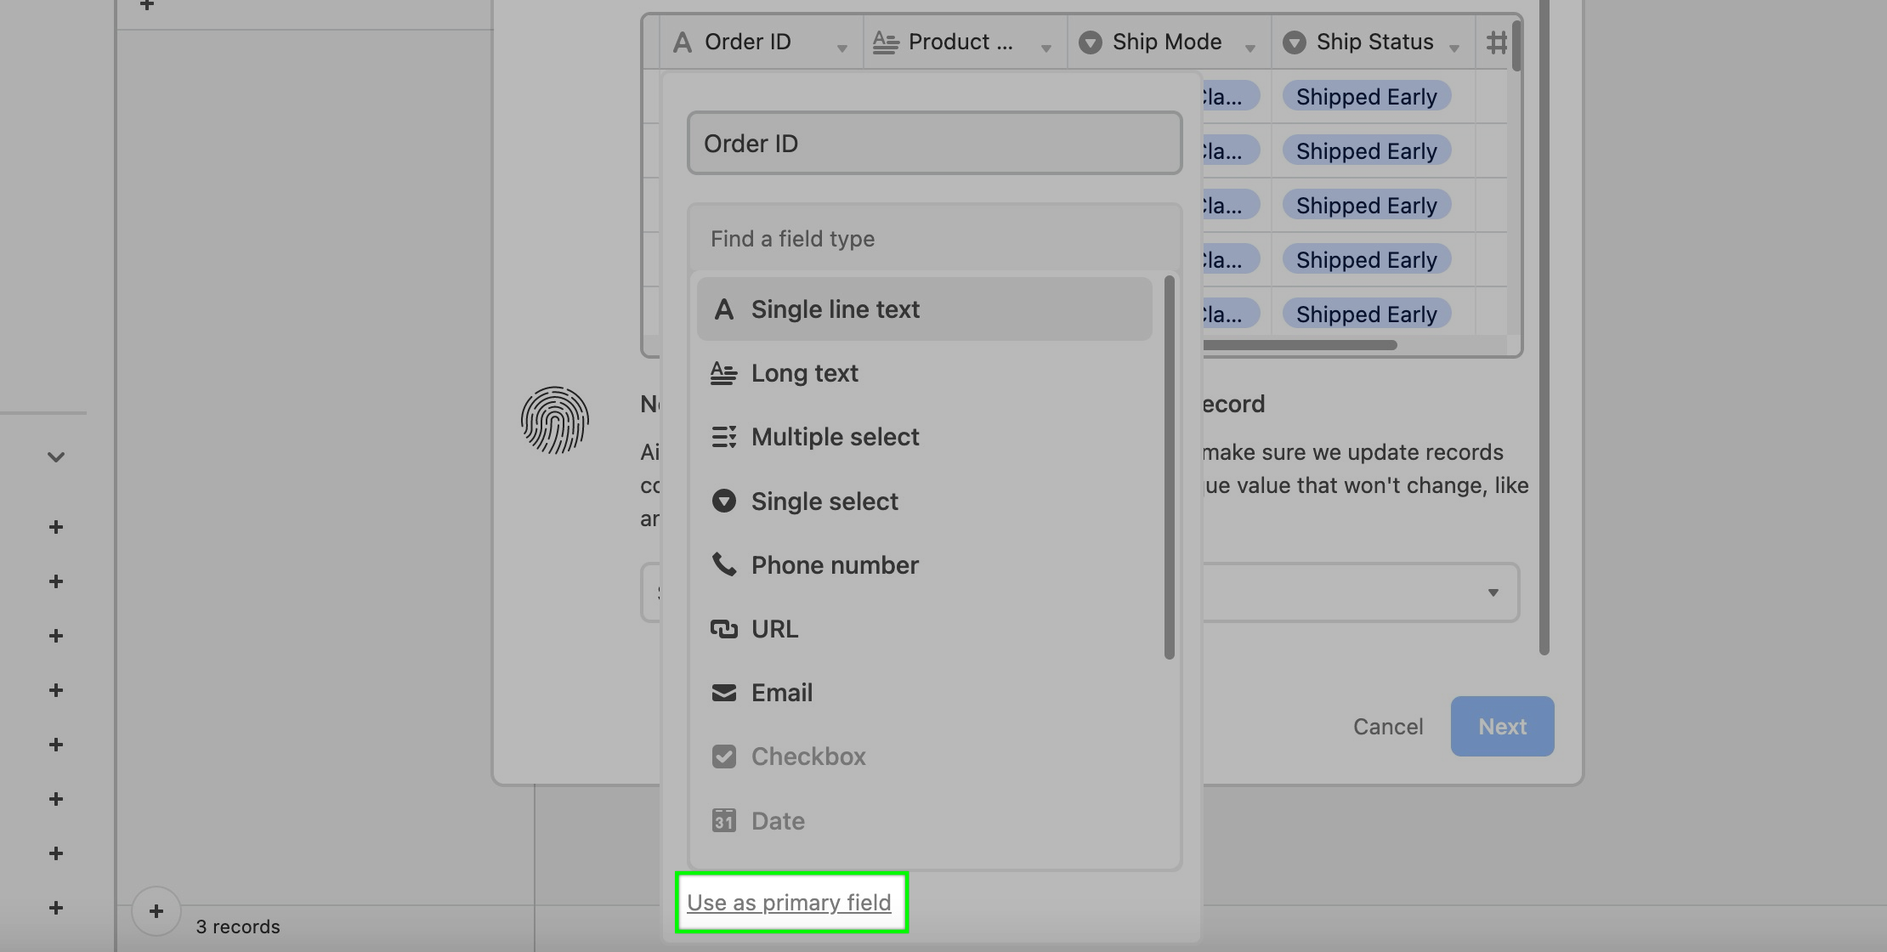Select URL field type
The width and height of the screenshot is (1887, 952).
click(x=924, y=629)
